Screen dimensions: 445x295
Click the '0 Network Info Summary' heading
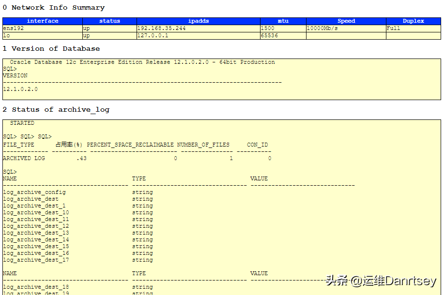[54, 8]
